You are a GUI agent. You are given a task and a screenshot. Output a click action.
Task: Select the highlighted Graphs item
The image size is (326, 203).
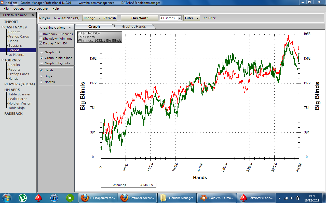tap(18, 50)
